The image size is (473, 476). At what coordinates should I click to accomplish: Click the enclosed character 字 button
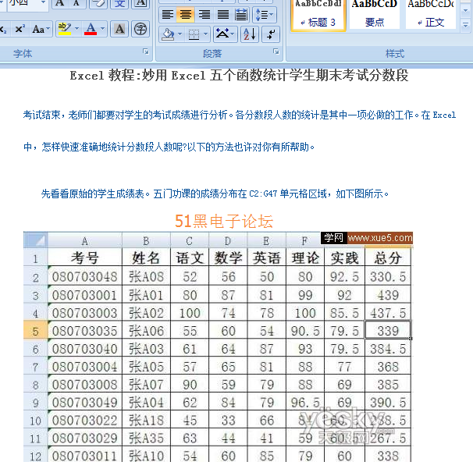click(x=140, y=29)
